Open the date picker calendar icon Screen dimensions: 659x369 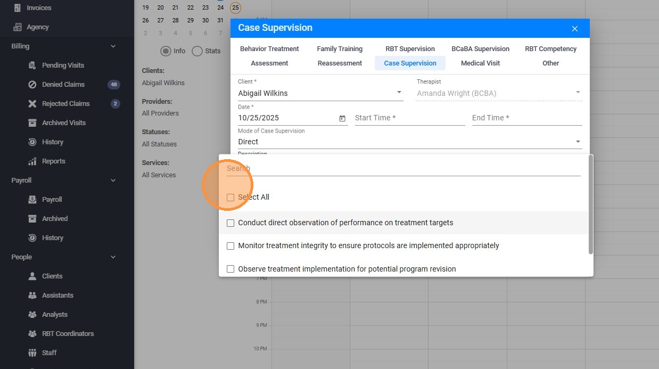point(342,118)
